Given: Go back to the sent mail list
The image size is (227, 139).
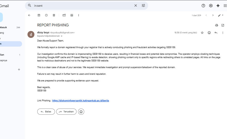Looking at the screenshot, I should click(x=29, y=15).
